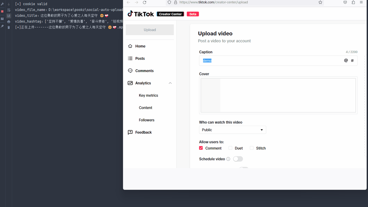The height and width of the screenshot is (207, 368).
Task: Collapse the Analytics section chevron
Action: [170, 83]
